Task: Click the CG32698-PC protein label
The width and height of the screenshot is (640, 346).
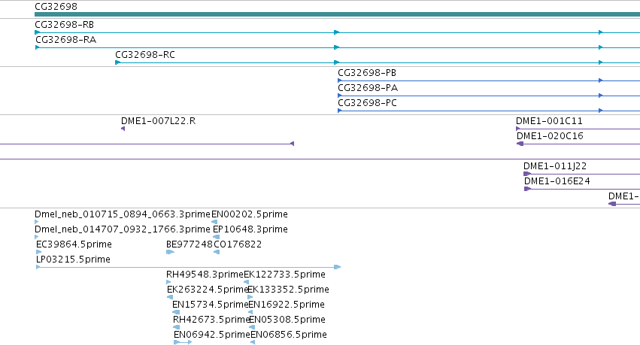Action: [367, 103]
